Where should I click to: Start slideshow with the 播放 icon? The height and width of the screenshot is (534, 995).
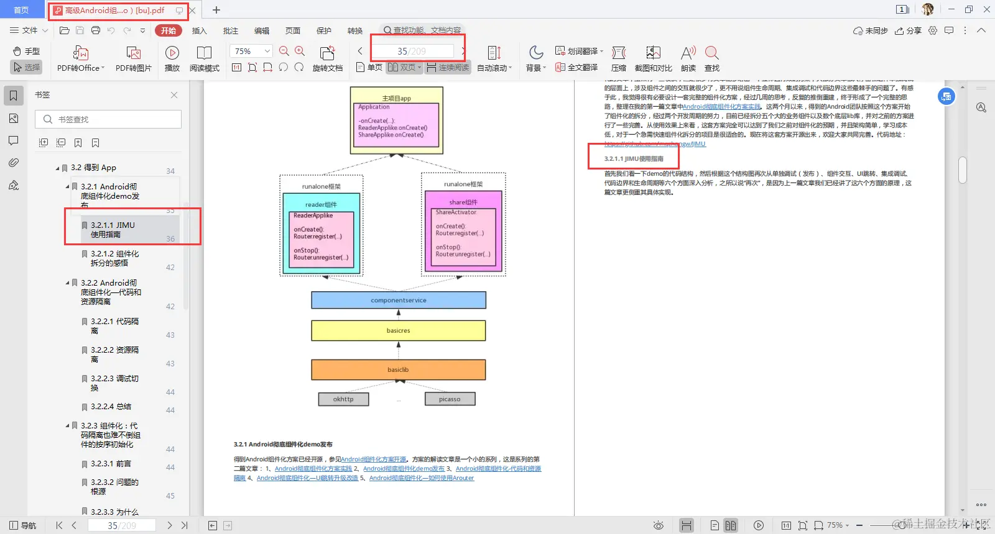pos(172,59)
